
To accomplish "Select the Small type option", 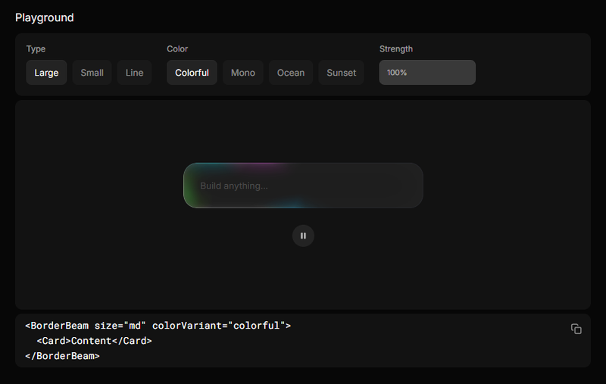I will click(x=92, y=73).
